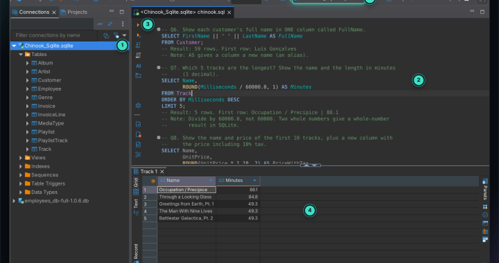Select cell Battlestar Galactica, Pt. 2
The height and width of the screenshot is (263, 499).
(186, 218)
